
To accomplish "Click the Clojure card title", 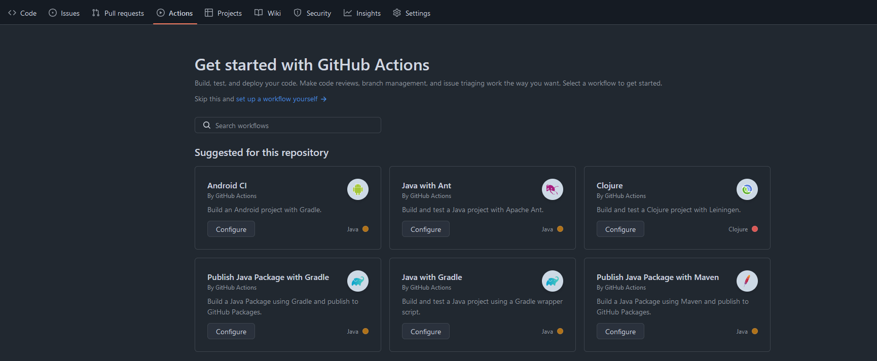I will click(610, 186).
